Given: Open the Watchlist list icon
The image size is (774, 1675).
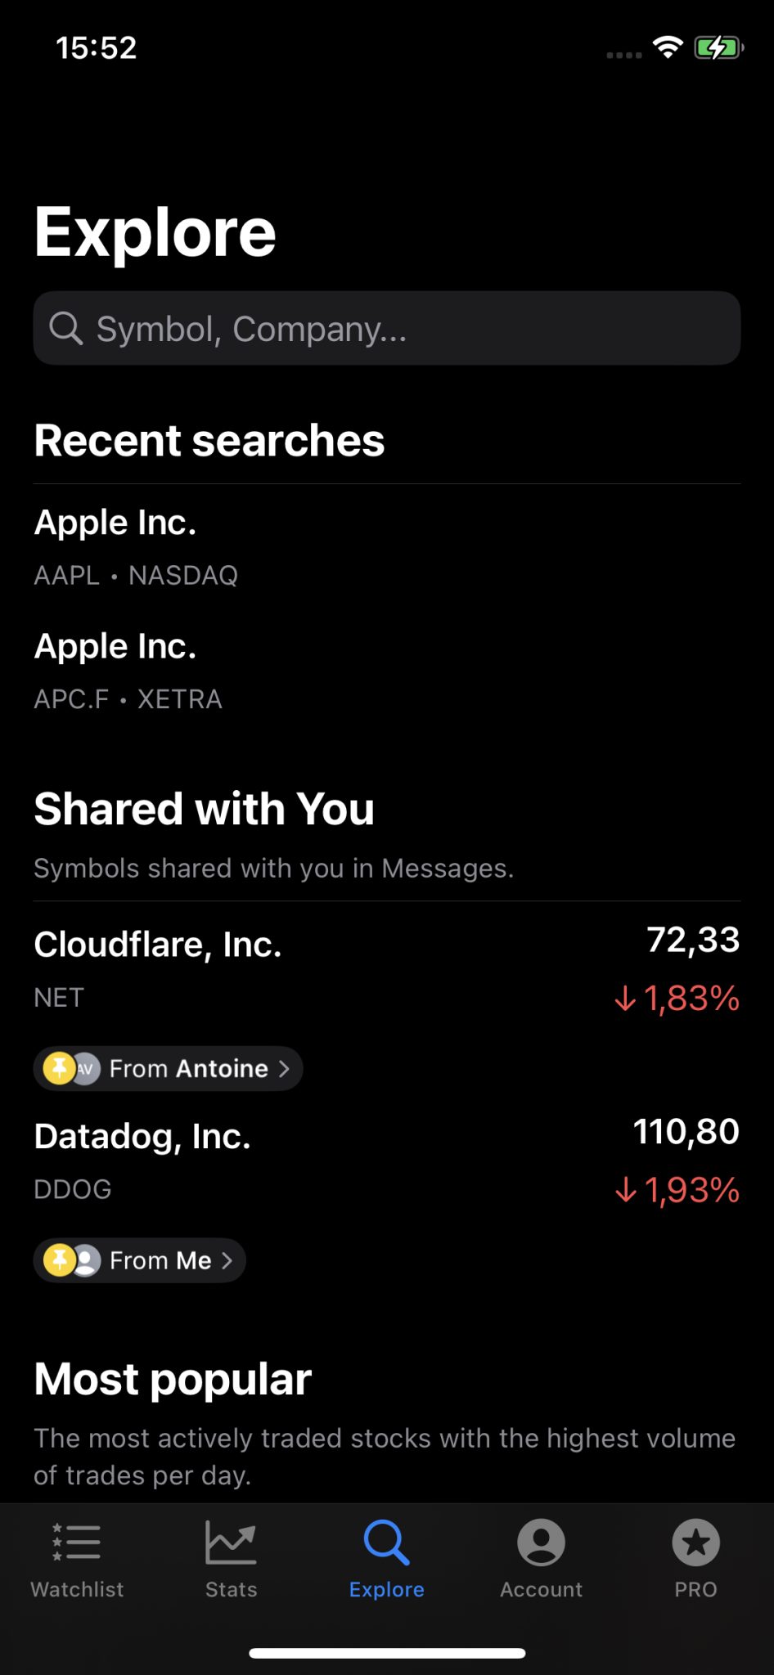Looking at the screenshot, I should tap(77, 1542).
